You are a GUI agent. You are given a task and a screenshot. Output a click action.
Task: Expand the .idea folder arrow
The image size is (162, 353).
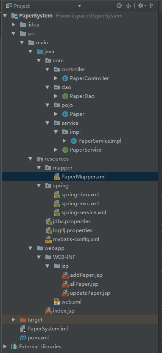[x=14, y=25]
